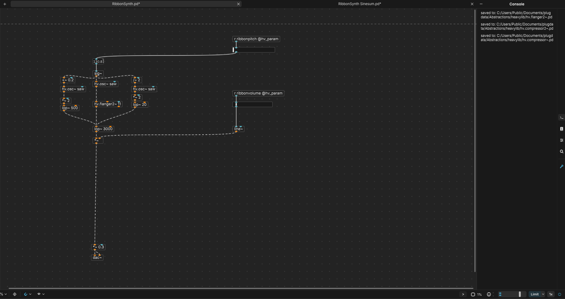Open the Console panel icon in sidebar
Image resolution: width=565 pixels, height=299 pixels.
point(561,118)
